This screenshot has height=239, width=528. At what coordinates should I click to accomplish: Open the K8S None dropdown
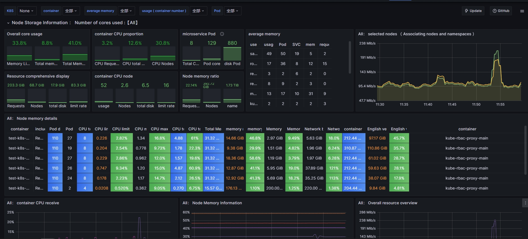tap(26, 11)
